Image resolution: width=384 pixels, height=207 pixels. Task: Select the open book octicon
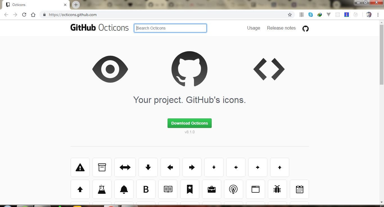(x=168, y=189)
